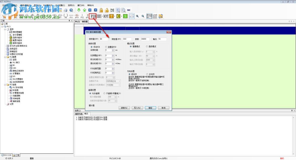Switch to the 工程 bottom tab

[x=16, y=155]
